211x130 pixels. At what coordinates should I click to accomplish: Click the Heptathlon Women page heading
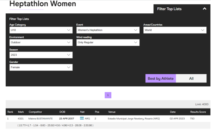(43, 4)
